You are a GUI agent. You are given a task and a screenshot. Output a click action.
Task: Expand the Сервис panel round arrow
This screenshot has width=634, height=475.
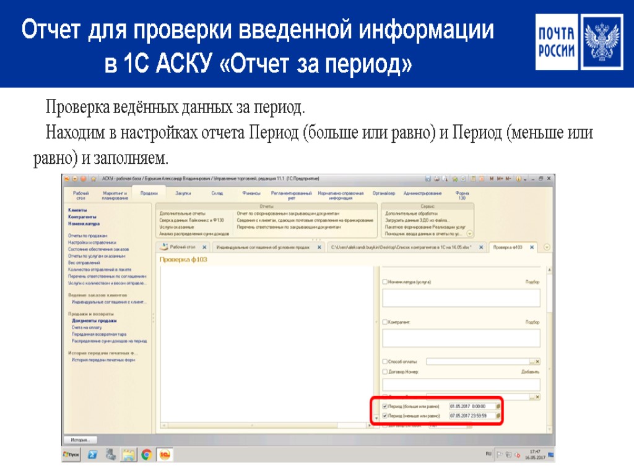coord(470,234)
